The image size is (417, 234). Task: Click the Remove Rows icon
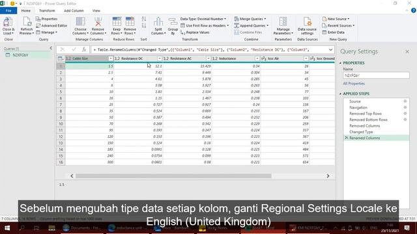coord(130,21)
